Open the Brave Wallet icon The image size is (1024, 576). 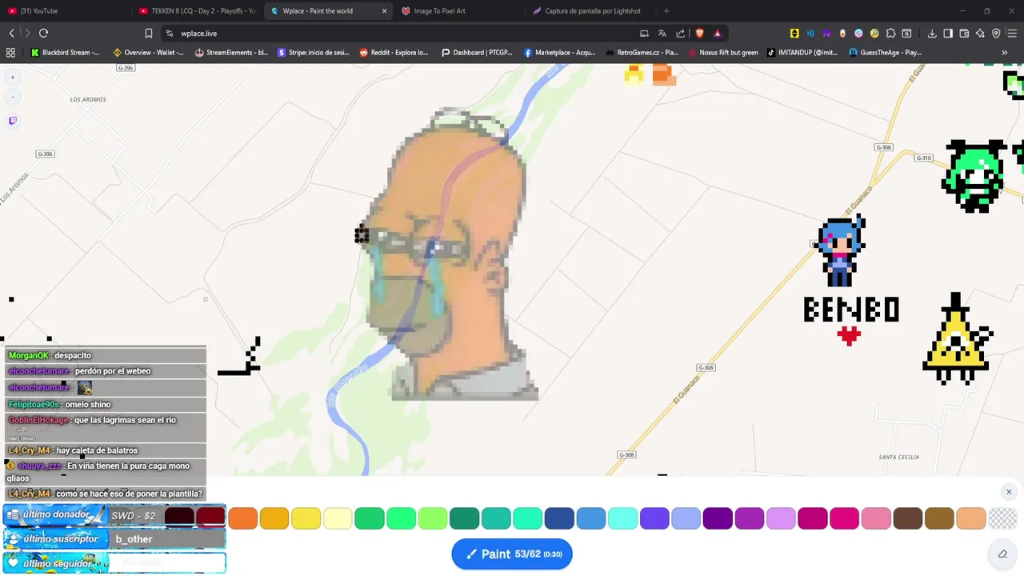pos(964,33)
